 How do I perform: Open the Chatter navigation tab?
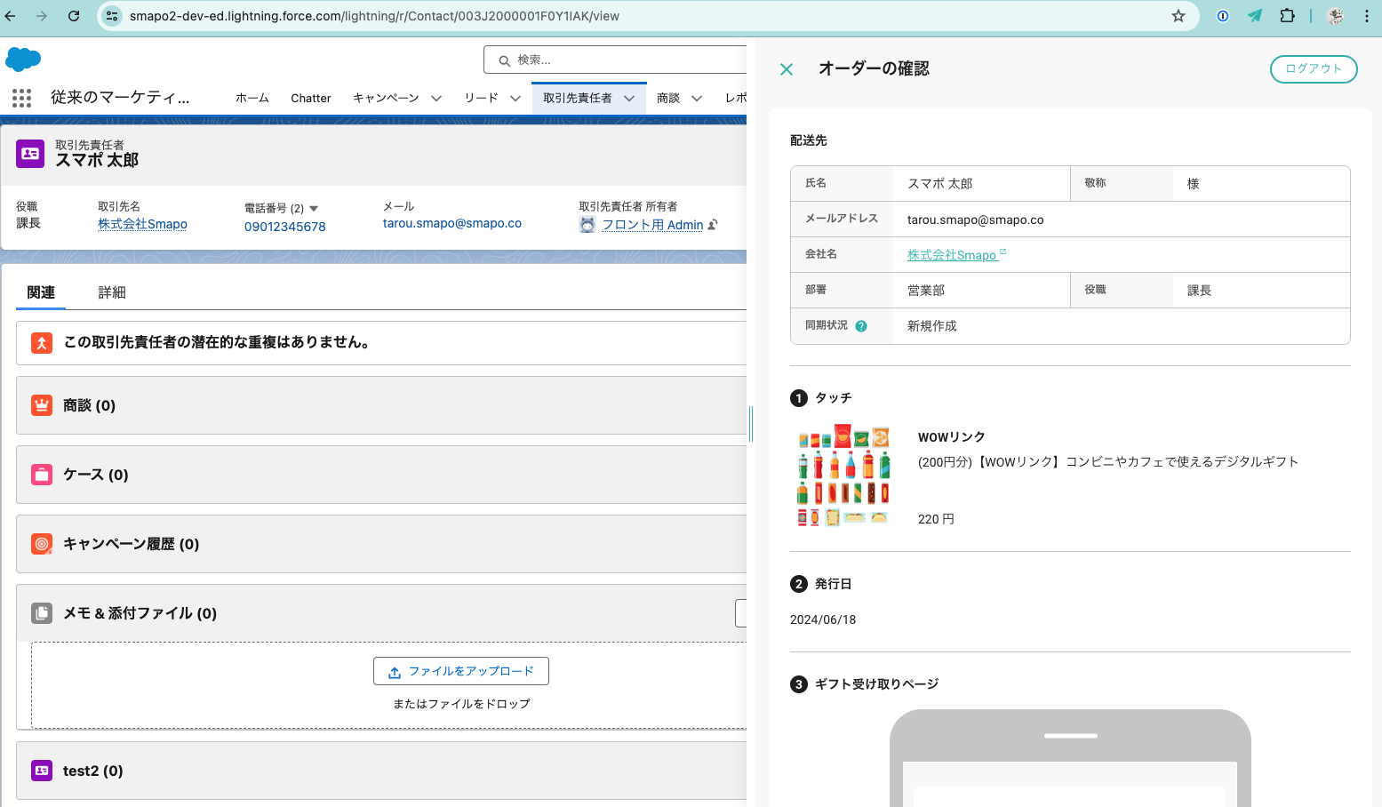coord(311,98)
